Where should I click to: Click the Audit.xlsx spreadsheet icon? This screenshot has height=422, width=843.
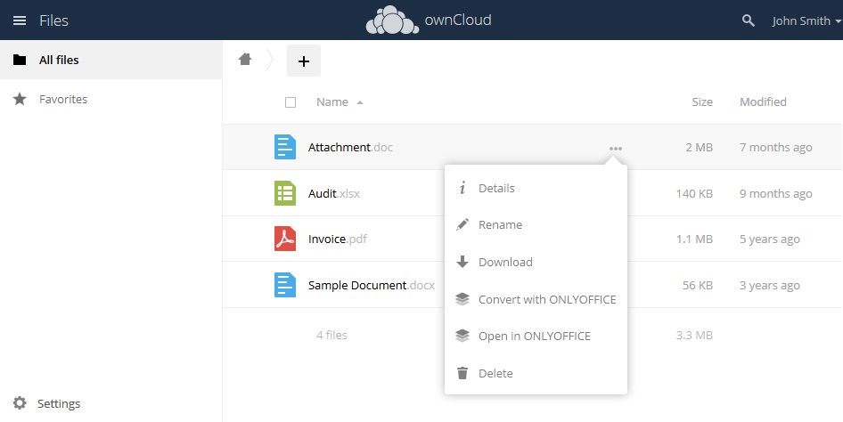(x=284, y=193)
